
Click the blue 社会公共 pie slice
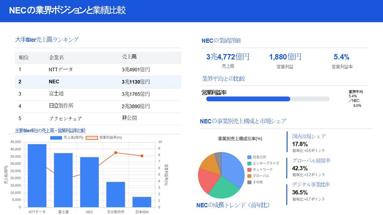tap(233, 168)
